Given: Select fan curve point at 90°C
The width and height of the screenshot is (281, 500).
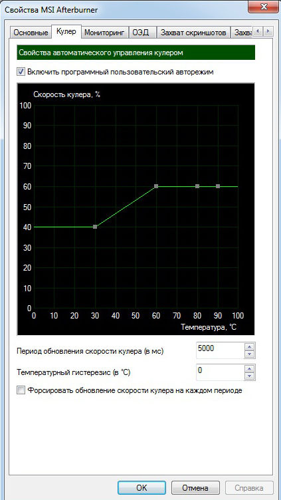Looking at the screenshot, I should (x=218, y=186).
